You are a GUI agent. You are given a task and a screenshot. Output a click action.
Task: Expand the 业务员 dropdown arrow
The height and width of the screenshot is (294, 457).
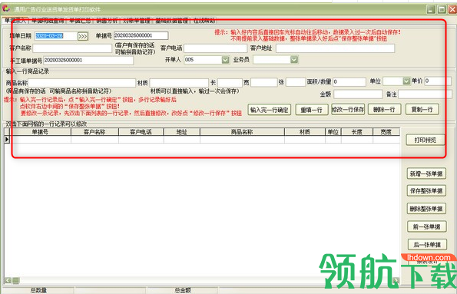pyautogui.click(x=294, y=60)
